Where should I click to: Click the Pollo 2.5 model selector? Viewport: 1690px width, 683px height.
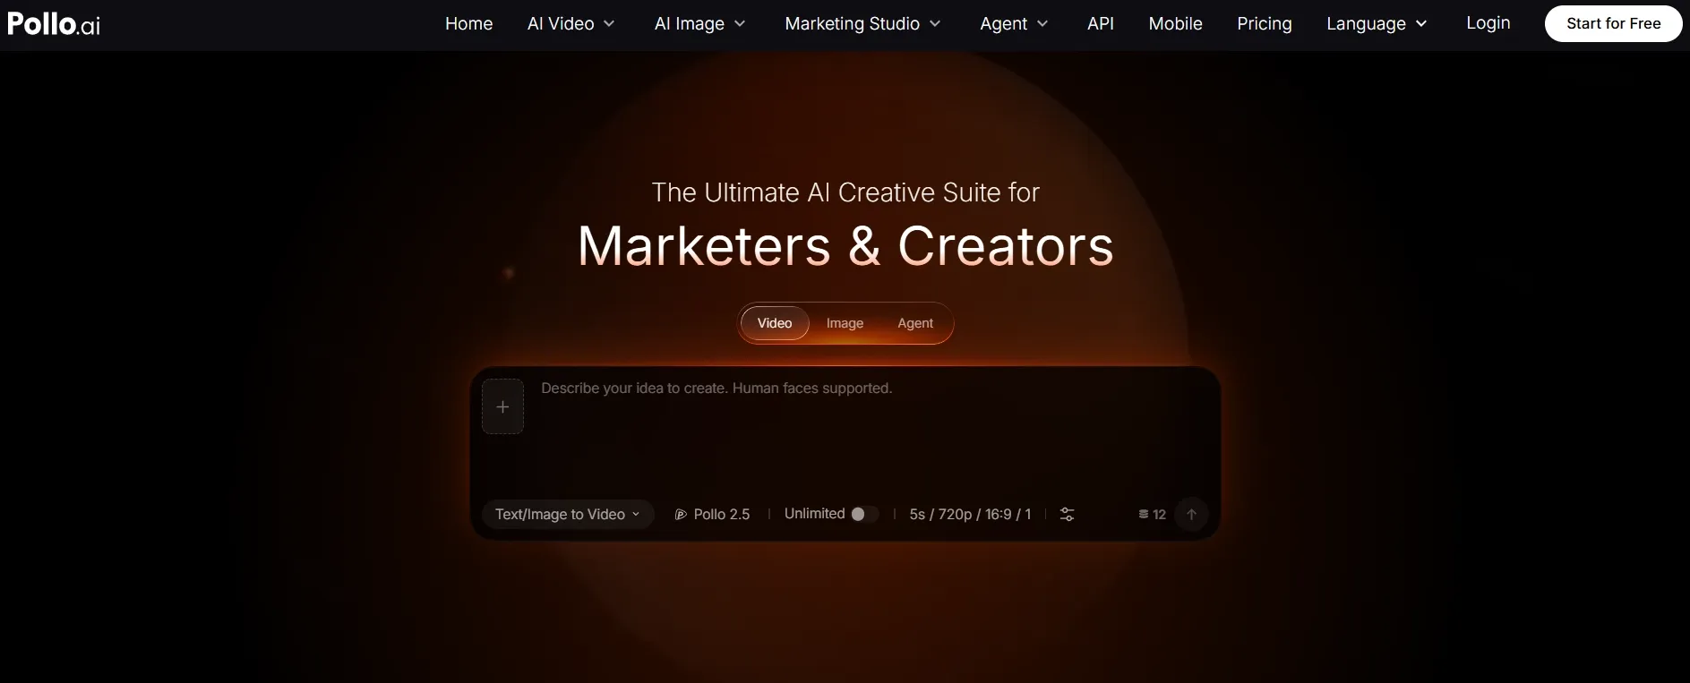coord(712,514)
